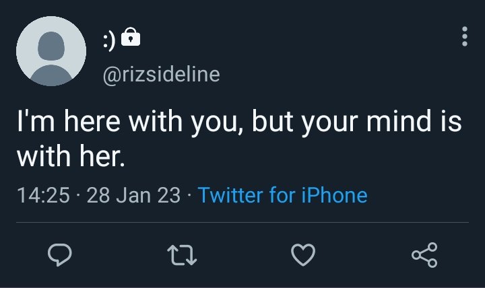This screenshot has height=288, width=485.
Task: Retweet using the arrows loop icon
Action: [x=182, y=255]
